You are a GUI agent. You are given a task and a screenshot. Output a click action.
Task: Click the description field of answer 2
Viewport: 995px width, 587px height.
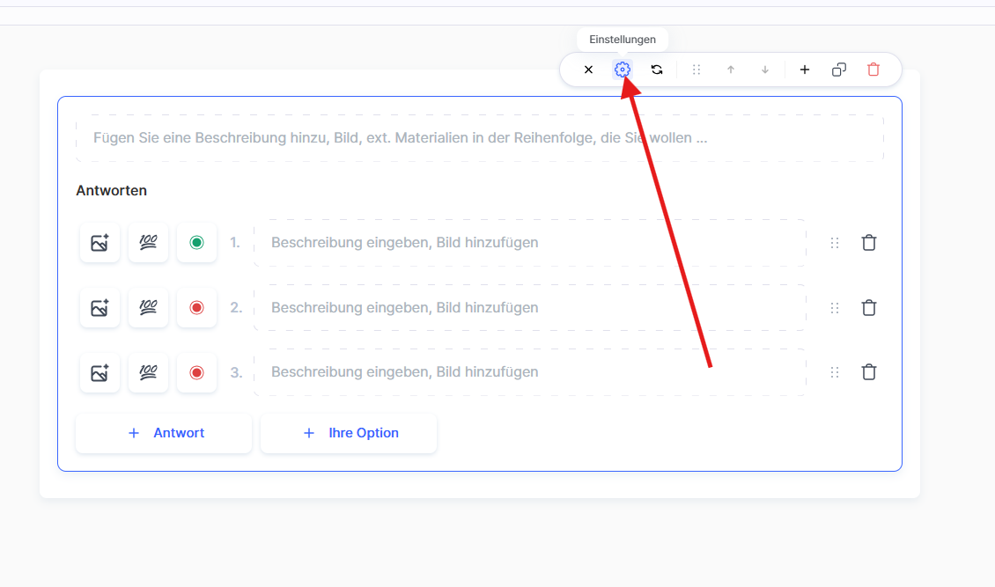point(530,307)
